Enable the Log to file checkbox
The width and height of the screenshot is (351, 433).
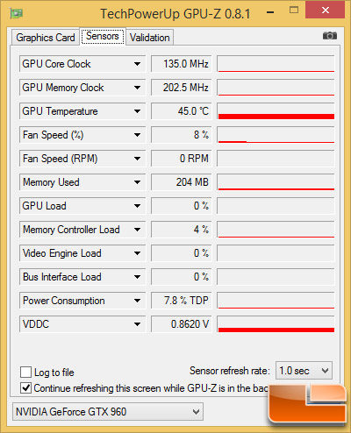coord(25,373)
